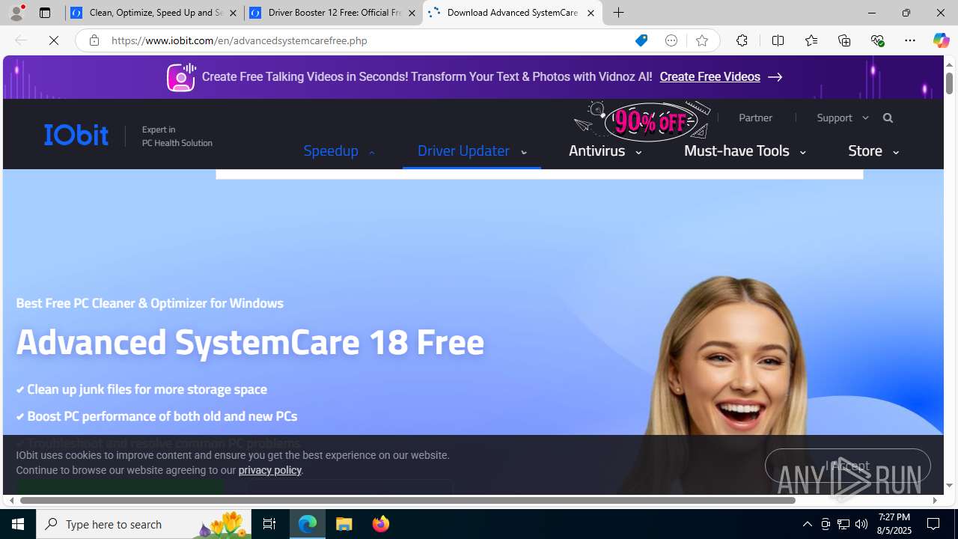Viewport: 958px width, 539px height.
Task: Open Windows Start menu
Action: point(18,524)
